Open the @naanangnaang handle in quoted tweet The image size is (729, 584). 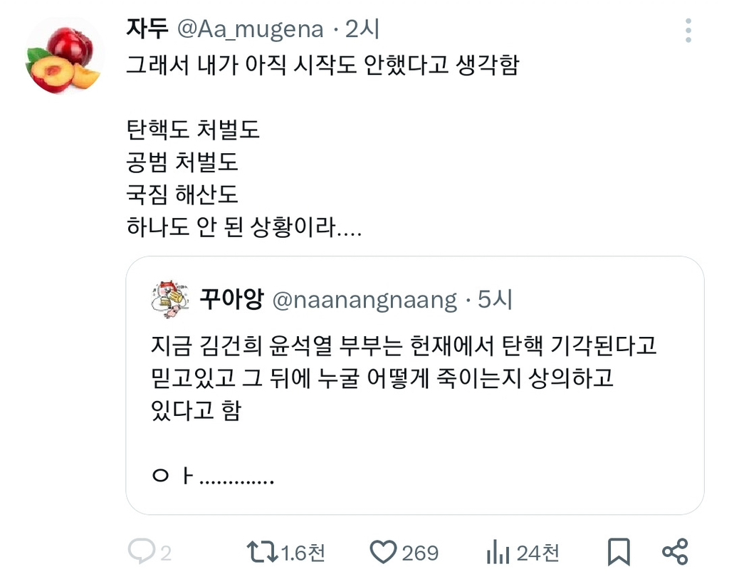point(365,300)
